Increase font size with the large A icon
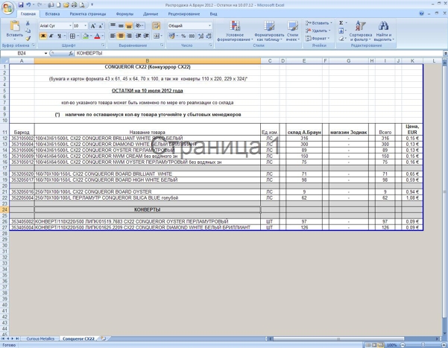This screenshot has width=448, height=348. coord(93,26)
